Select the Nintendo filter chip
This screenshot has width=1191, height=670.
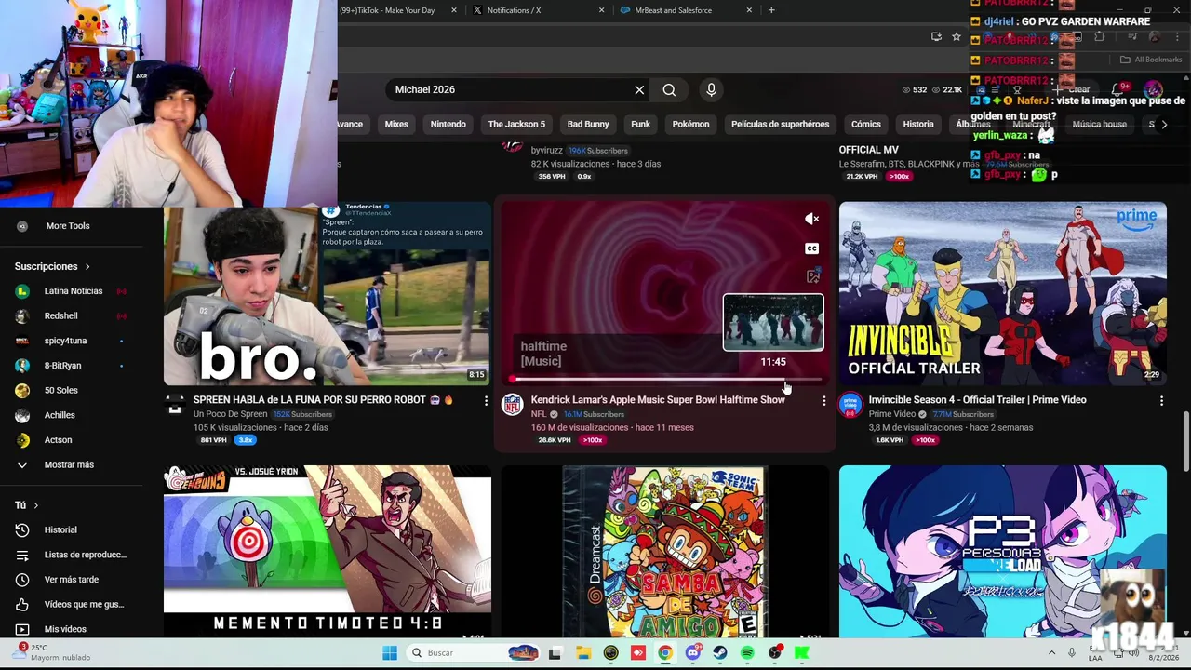click(x=448, y=124)
